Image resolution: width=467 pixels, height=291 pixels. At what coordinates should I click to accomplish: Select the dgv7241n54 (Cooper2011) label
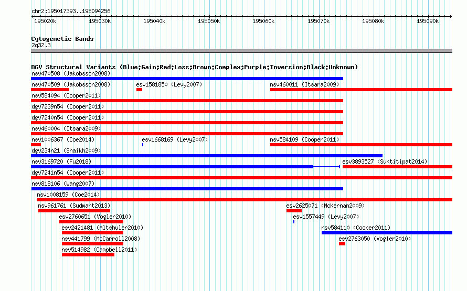(x=68, y=173)
